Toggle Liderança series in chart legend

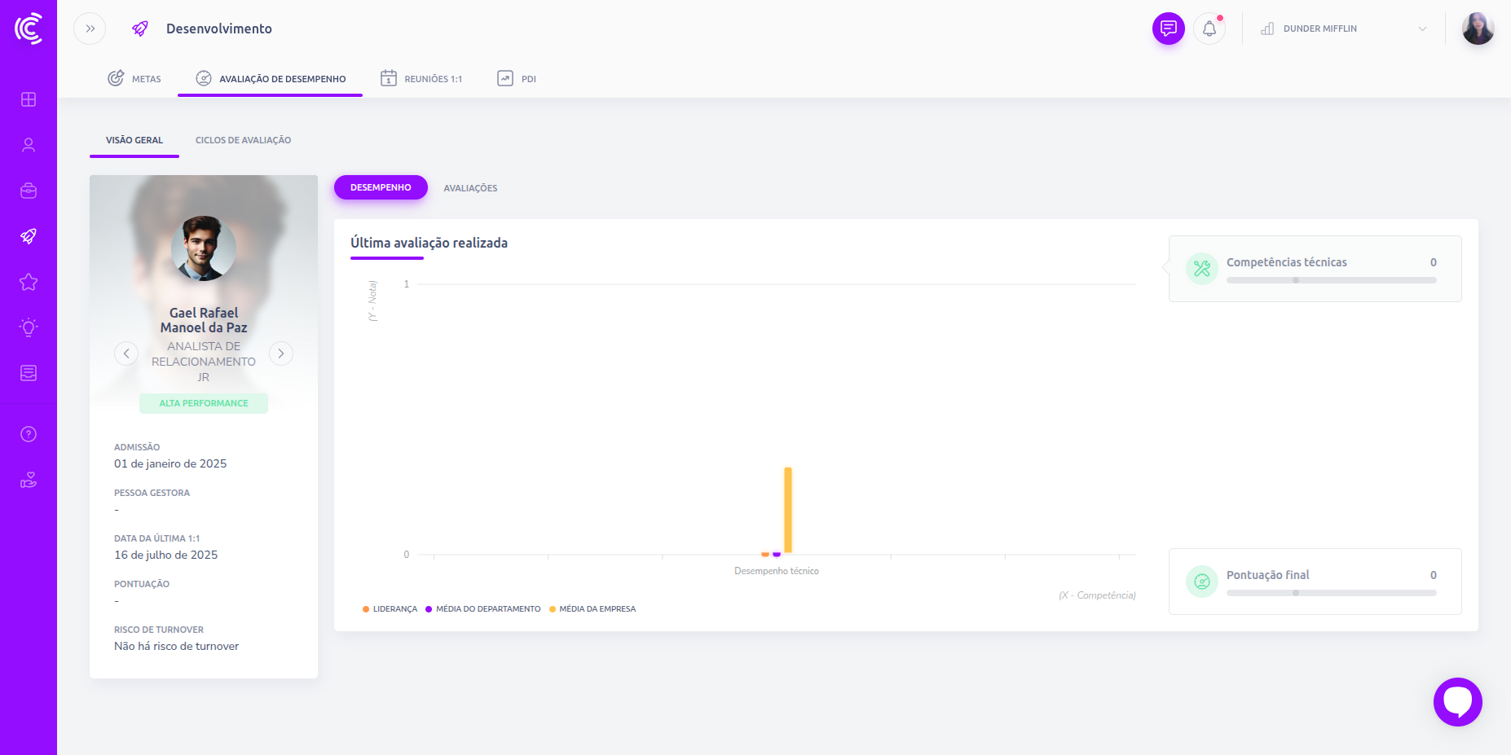click(x=390, y=609)
